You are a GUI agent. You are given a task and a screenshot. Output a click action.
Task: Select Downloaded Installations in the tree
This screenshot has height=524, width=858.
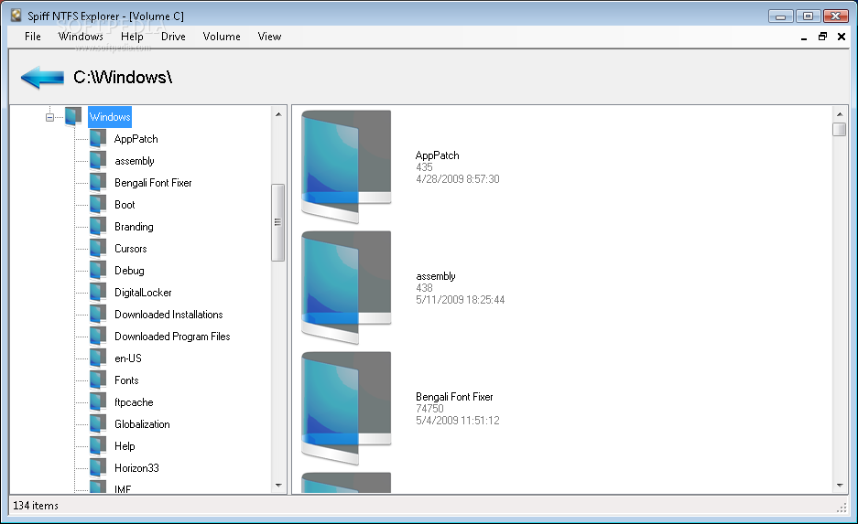168,315
